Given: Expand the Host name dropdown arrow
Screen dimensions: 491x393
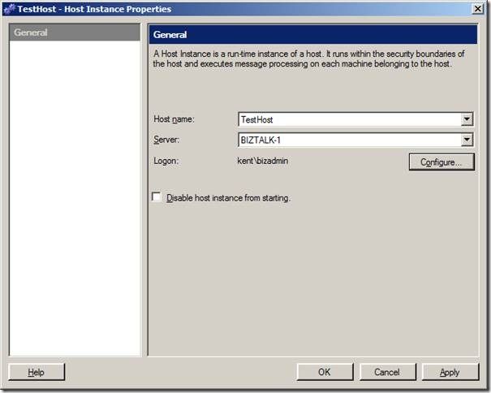Looking at the screenshot, I should click(467, 119).
